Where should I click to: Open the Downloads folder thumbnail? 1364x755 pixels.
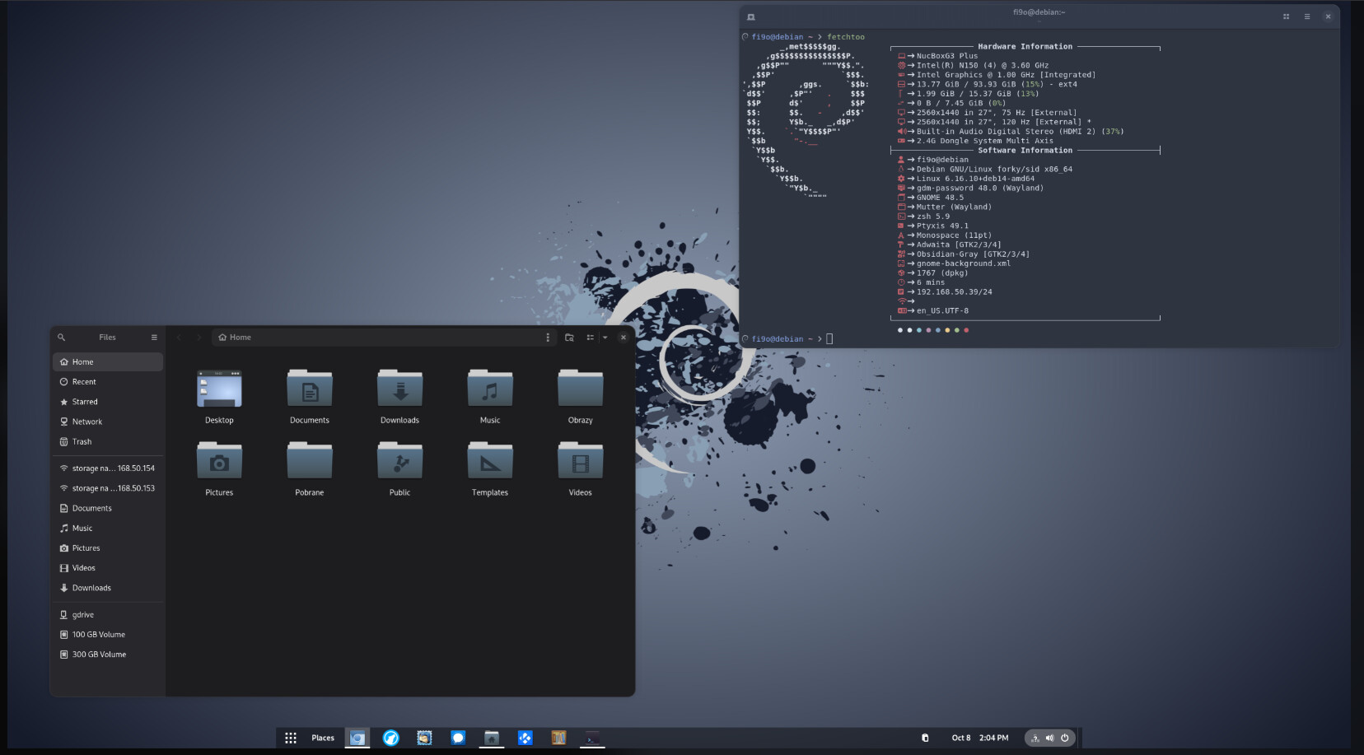pyautogui.click(x=399, y=389)
